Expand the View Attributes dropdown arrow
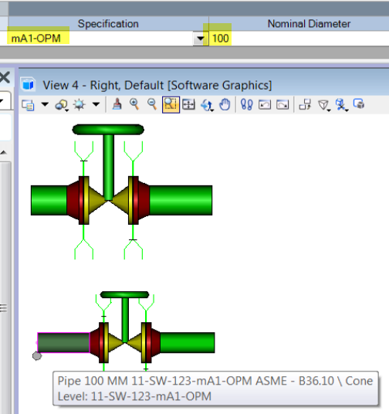 tap(45, 104)
